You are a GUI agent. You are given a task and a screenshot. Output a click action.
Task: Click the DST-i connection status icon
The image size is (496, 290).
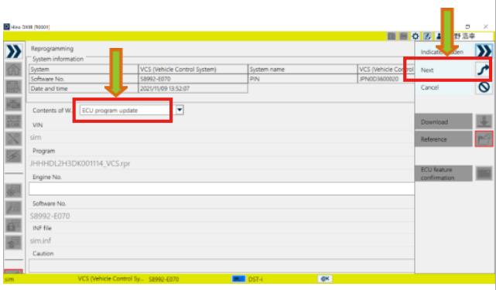point(238,279)
